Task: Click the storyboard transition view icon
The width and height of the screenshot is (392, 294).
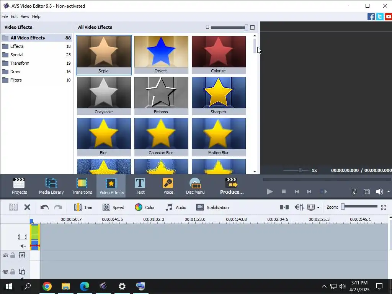Action: tap(284, 207)
